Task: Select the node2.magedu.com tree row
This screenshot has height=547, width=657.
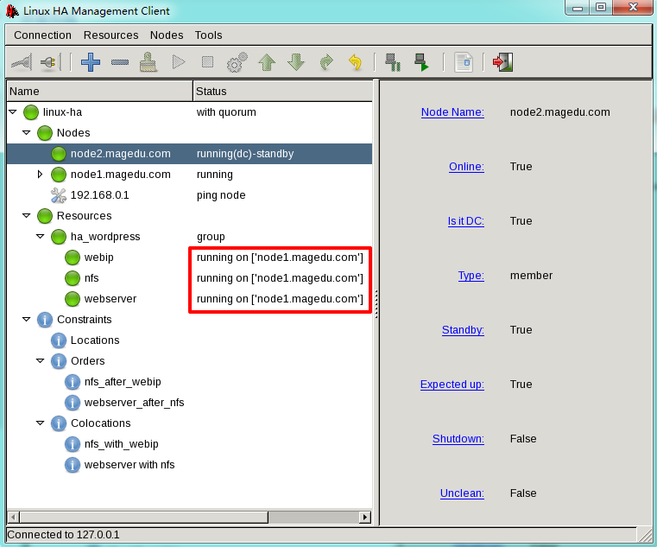Action: tap(189, 154)
